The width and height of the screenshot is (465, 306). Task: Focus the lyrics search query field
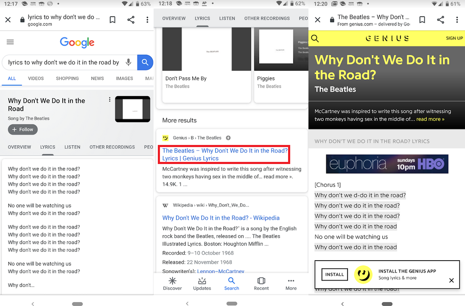tap(64, 62)
